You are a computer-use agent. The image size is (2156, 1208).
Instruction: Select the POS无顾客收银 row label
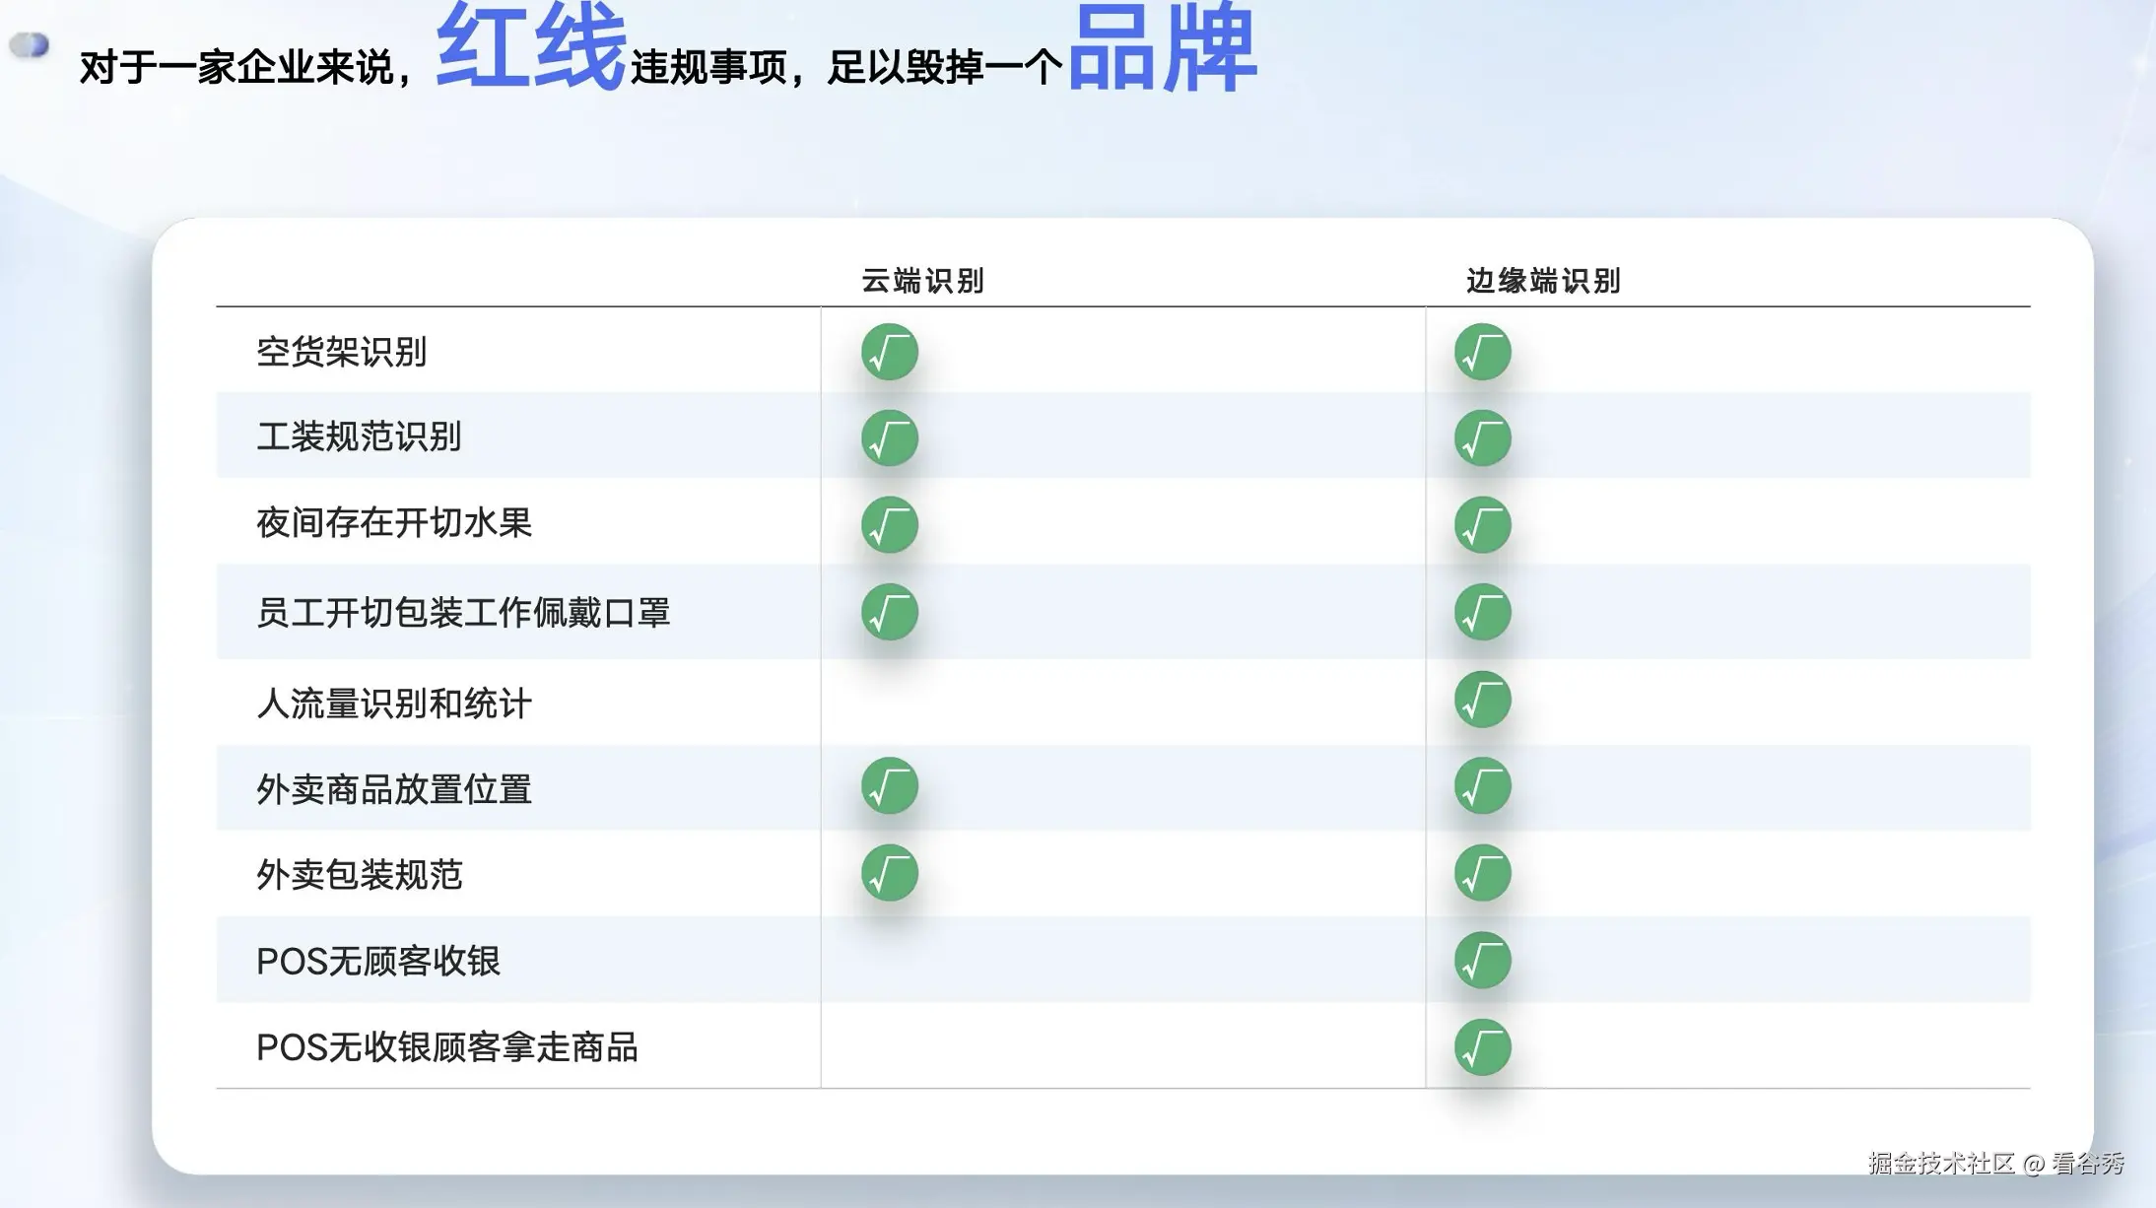pyautogui.click(x=378, y=961)
